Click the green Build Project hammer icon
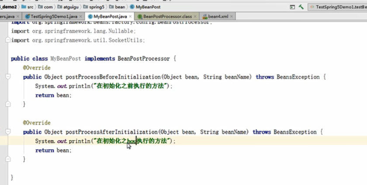Viewport: 367px width, 185px height. [x=301, y=7]
